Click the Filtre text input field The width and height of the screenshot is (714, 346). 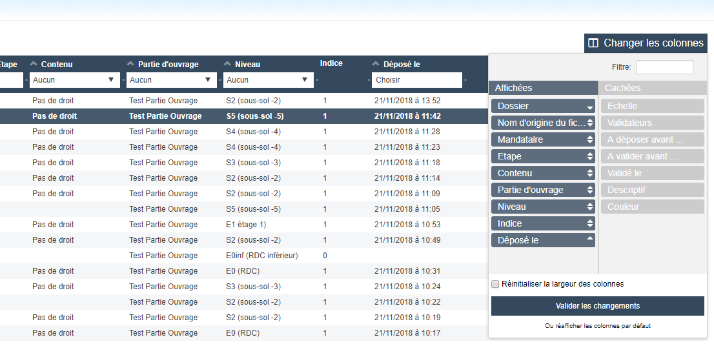(664, 67)
